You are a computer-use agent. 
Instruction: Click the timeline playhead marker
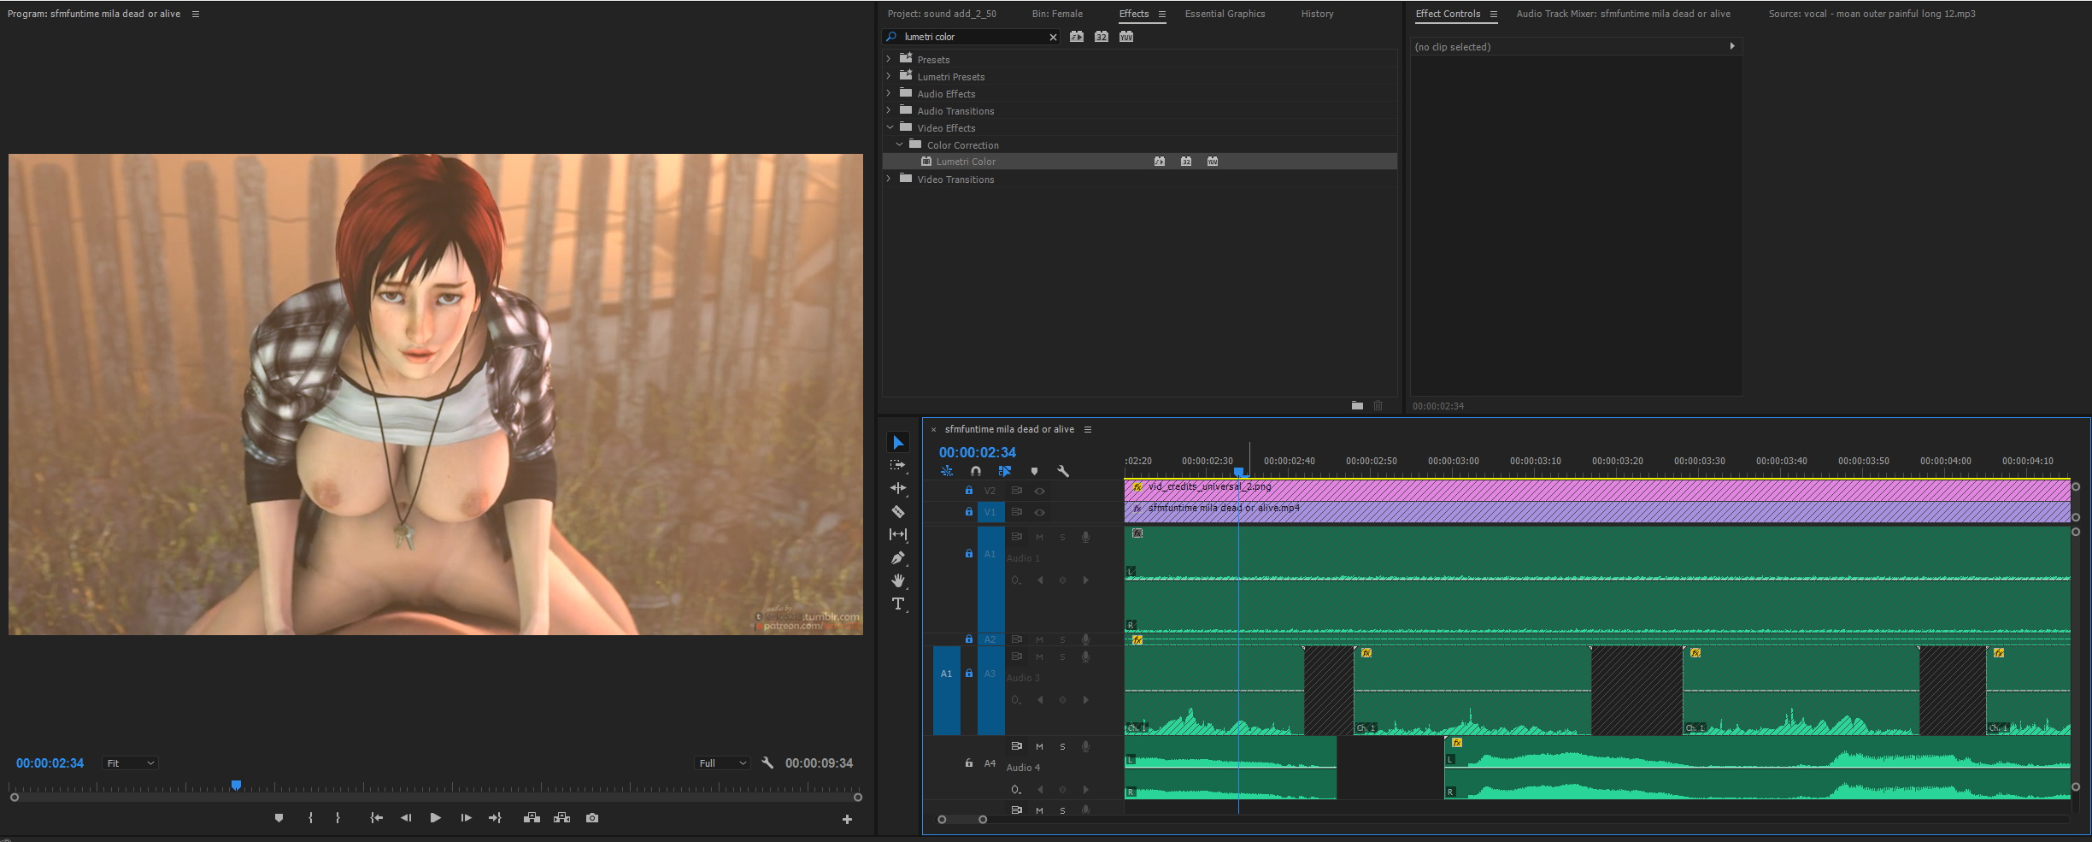1238,472
